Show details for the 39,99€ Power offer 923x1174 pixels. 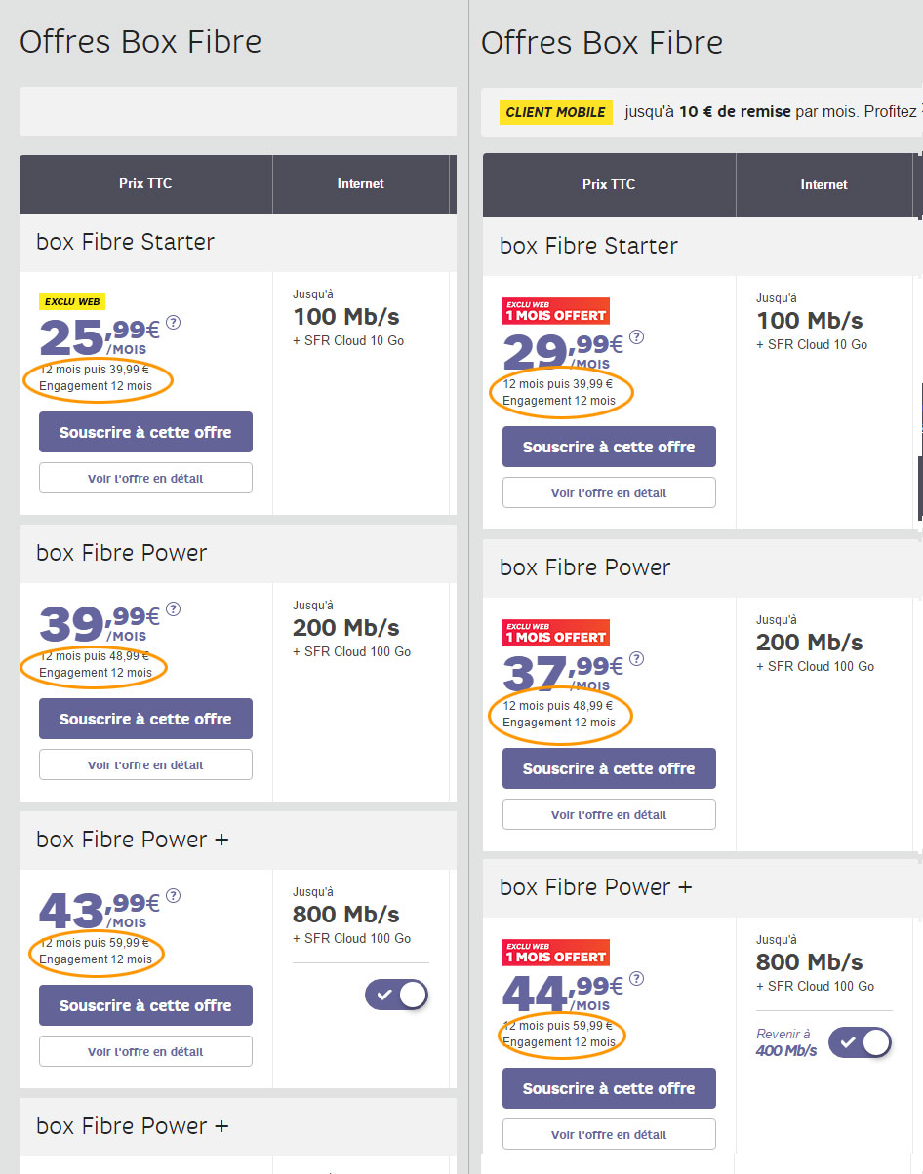point(145,764)
